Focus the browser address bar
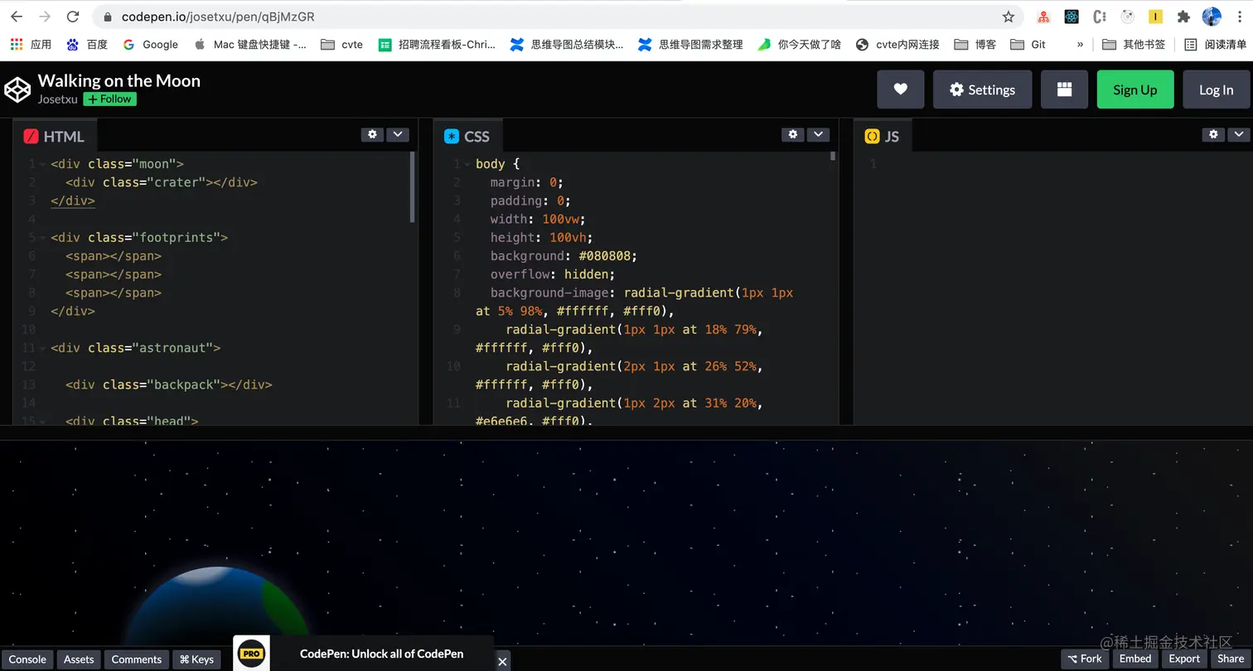The height and width of the screenshot is (671, 1253). pos(547,17)
